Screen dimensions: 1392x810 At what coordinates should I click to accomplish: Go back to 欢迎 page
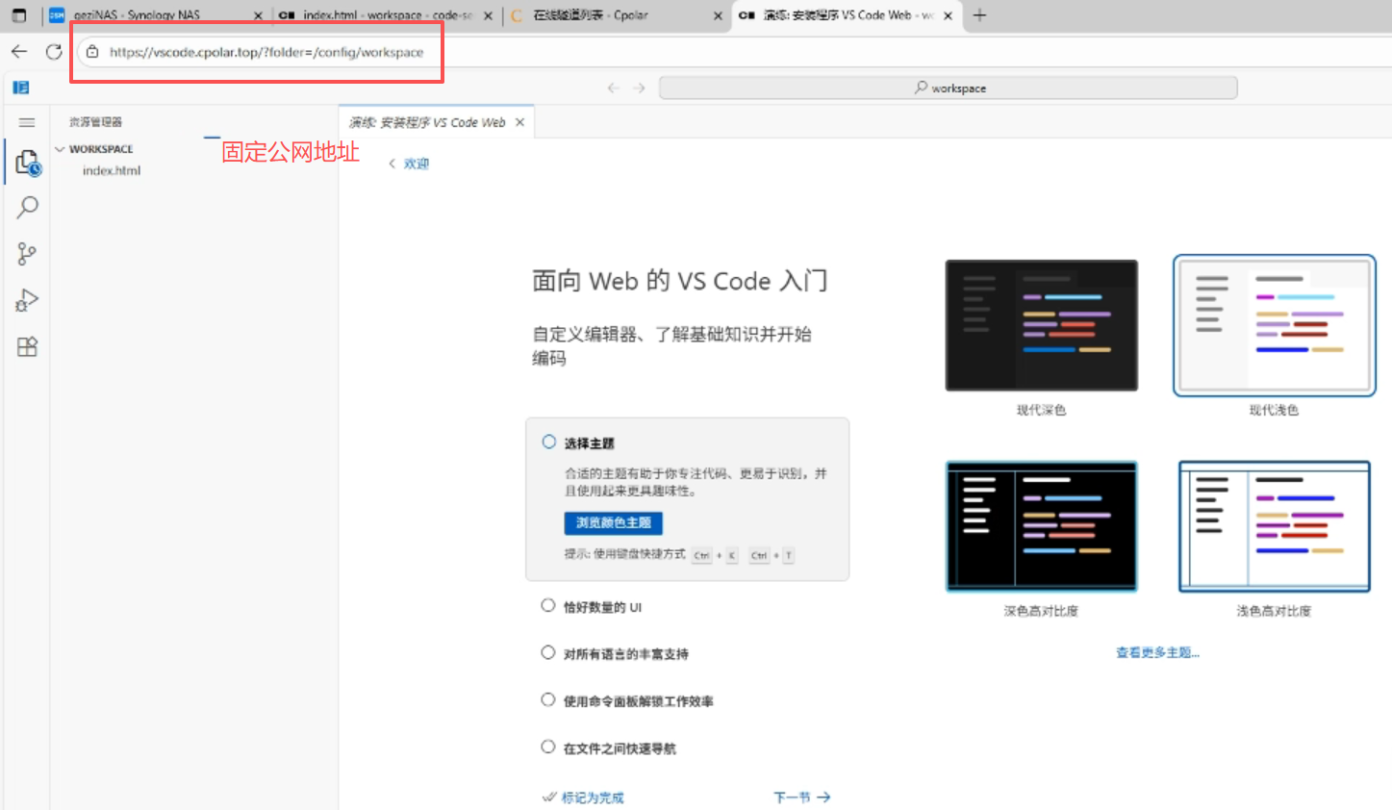pyautogui.click(x=409, y=165)
